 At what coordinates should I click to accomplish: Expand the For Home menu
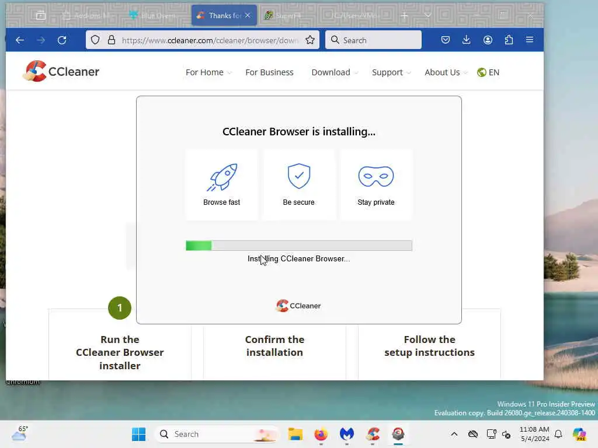click(208, 72)
